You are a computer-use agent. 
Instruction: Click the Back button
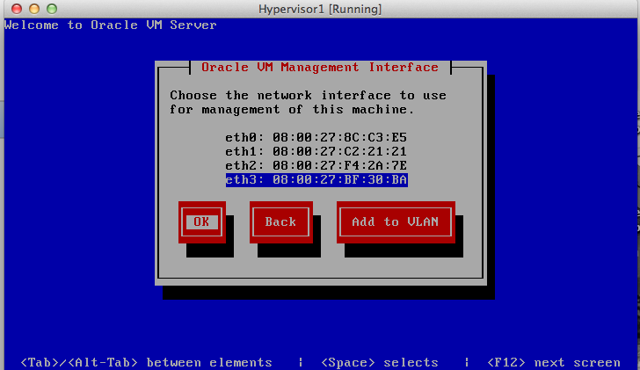pyautogui.click(x=280, y=221)
